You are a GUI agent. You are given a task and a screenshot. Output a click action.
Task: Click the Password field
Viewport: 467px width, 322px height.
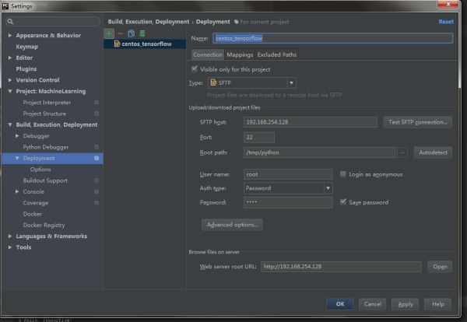click(288, 202)
